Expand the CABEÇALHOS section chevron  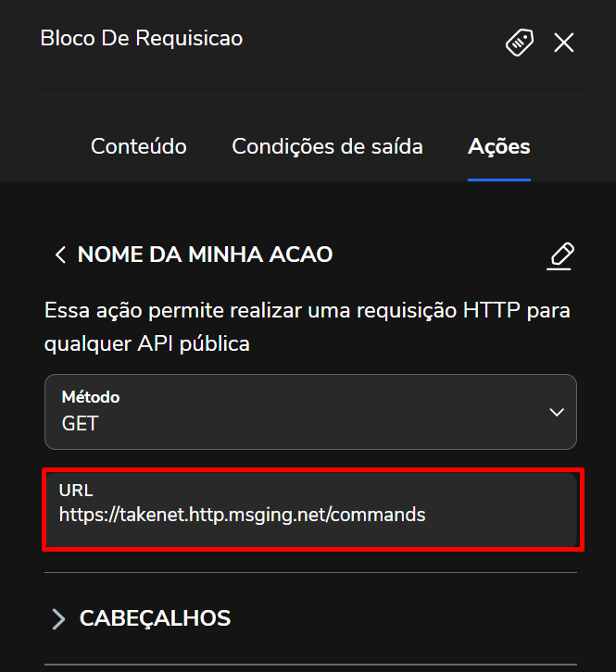pos(59,618)
